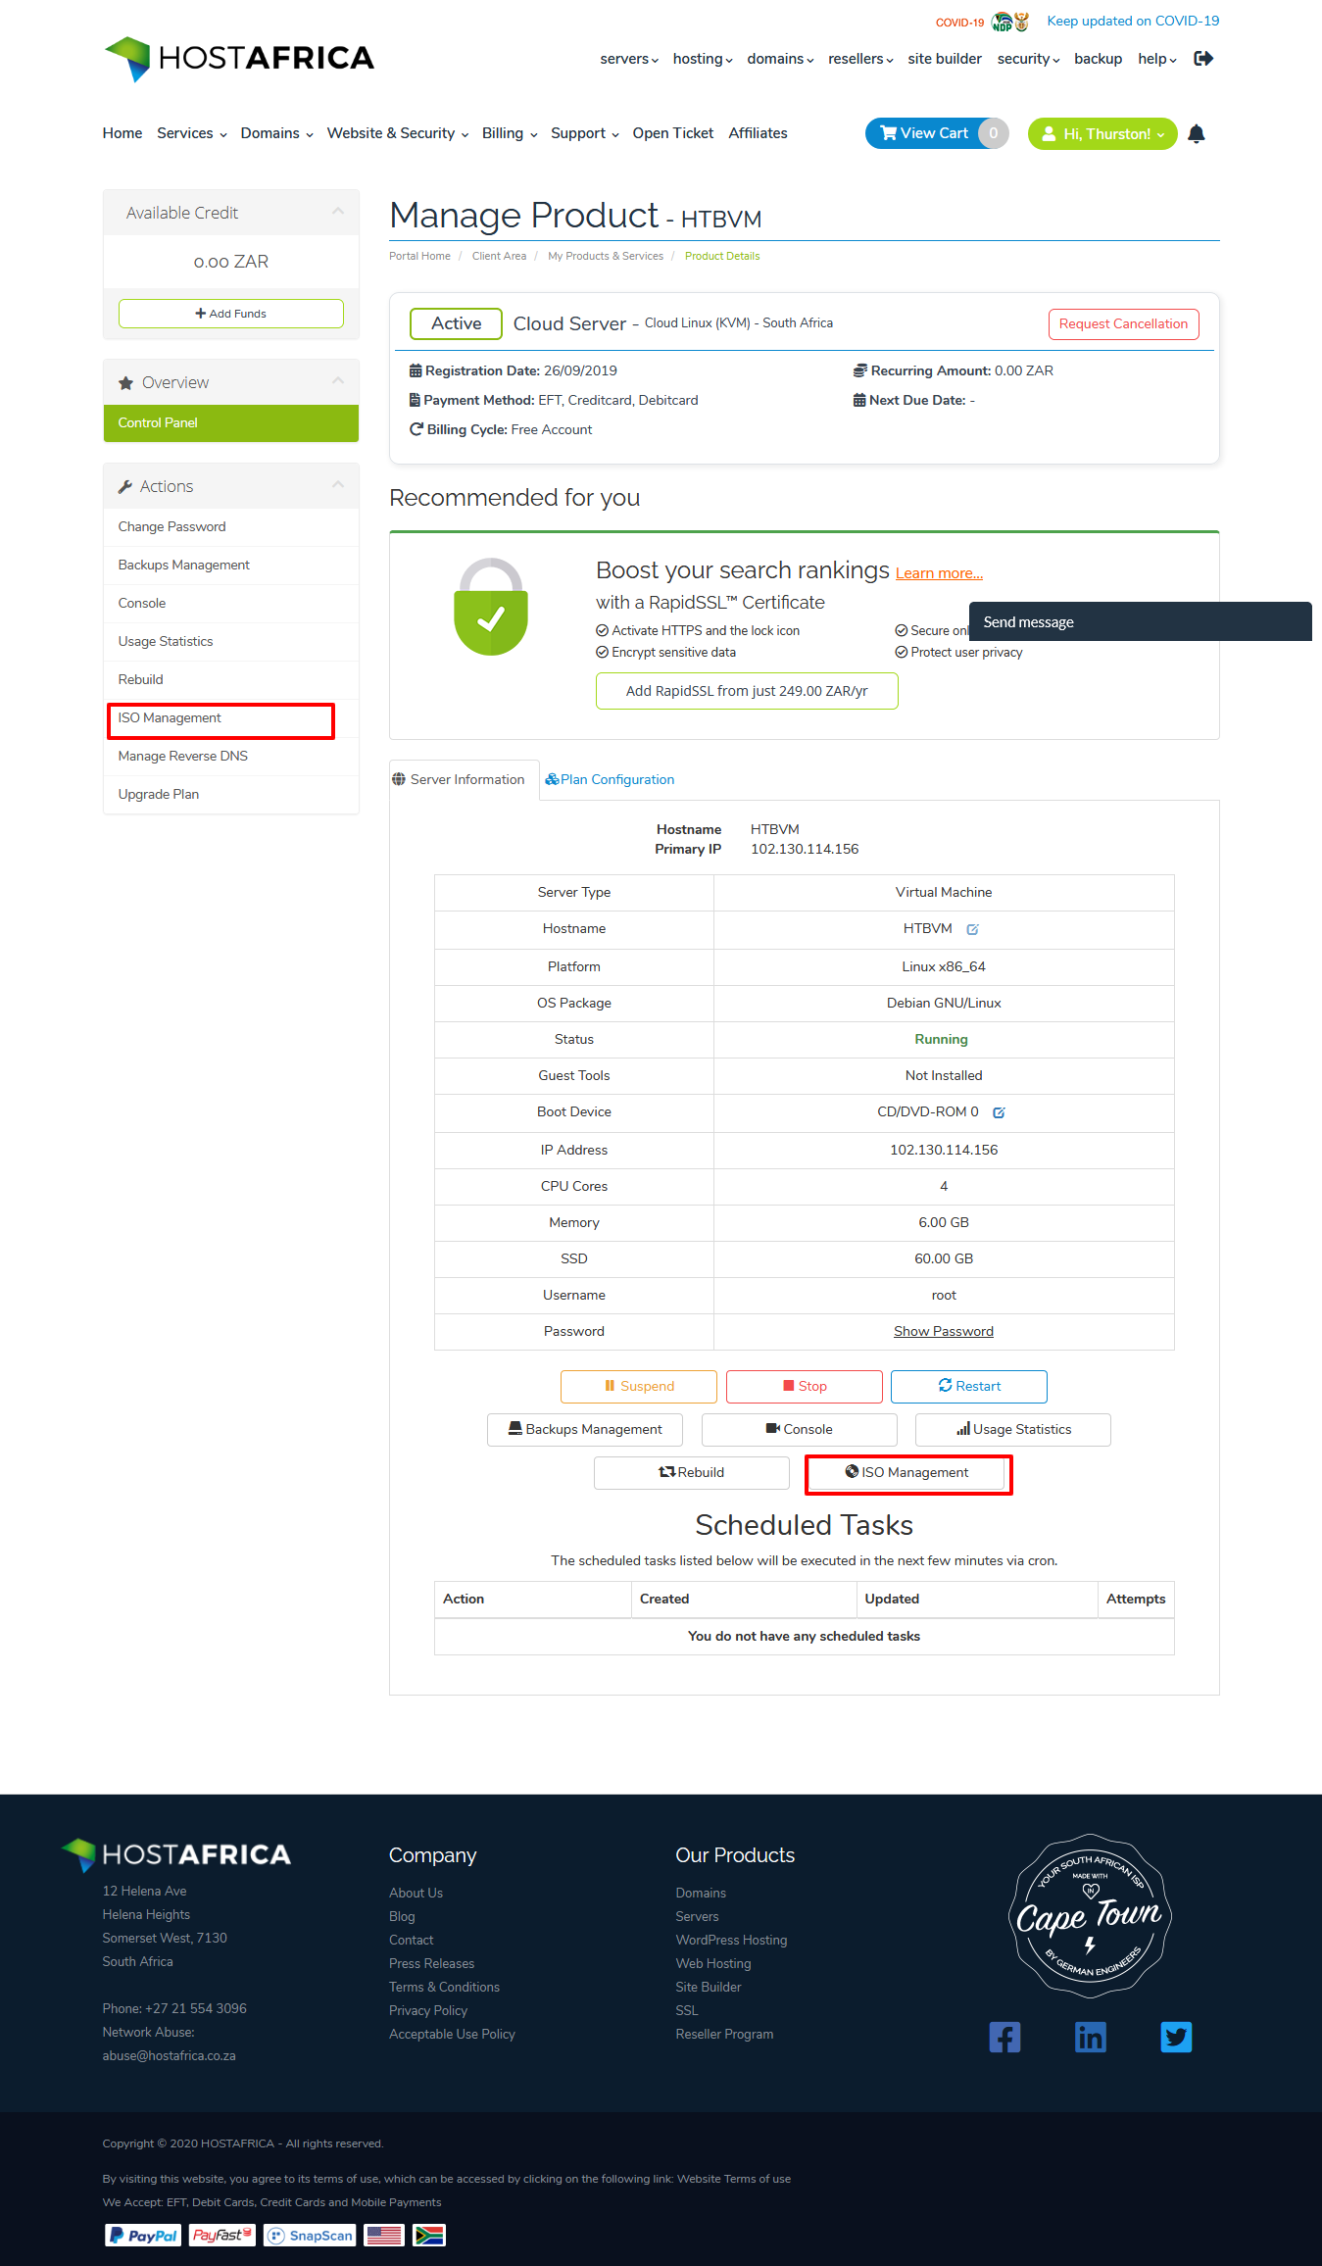Suspend the virtual machine

pos(639,1387)
